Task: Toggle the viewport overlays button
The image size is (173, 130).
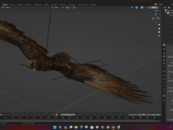Action: [x=142, y=8]
